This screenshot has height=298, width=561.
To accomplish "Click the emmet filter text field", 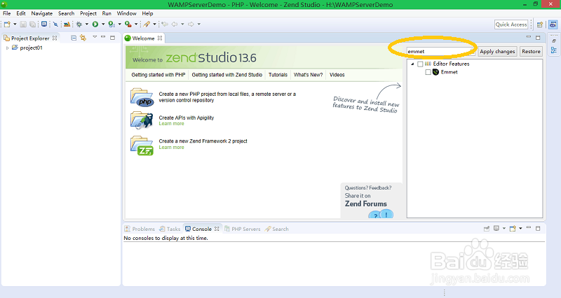I will click(x=441, y=51).
